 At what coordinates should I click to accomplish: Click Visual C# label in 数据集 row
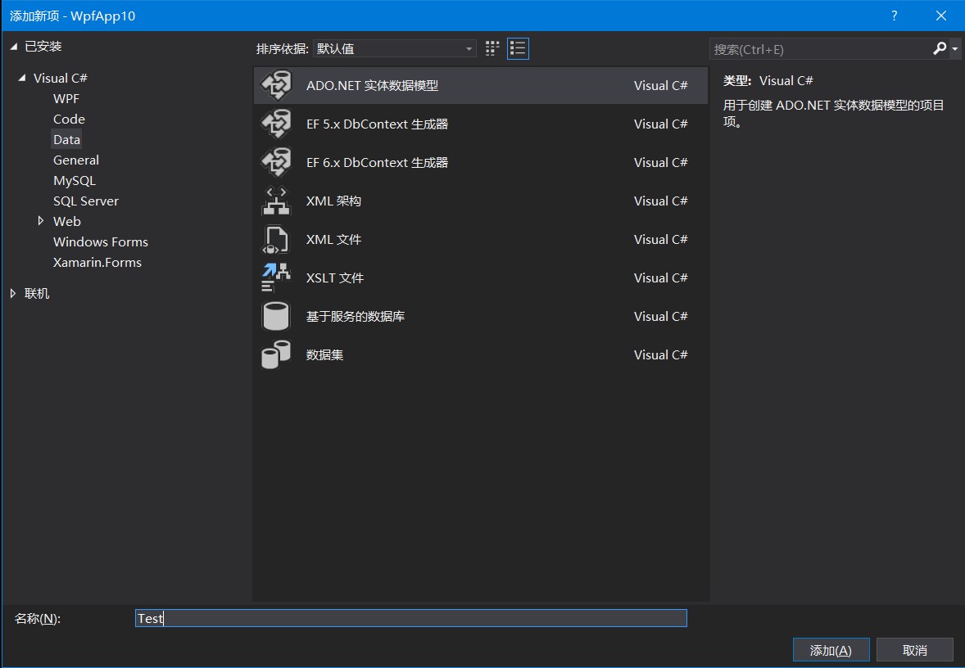pos(660,355)
